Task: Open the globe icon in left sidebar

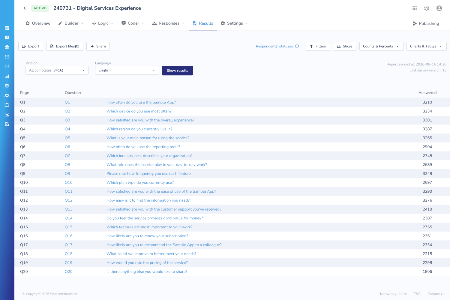Action: pyautogui.click(x=7, y=47)
